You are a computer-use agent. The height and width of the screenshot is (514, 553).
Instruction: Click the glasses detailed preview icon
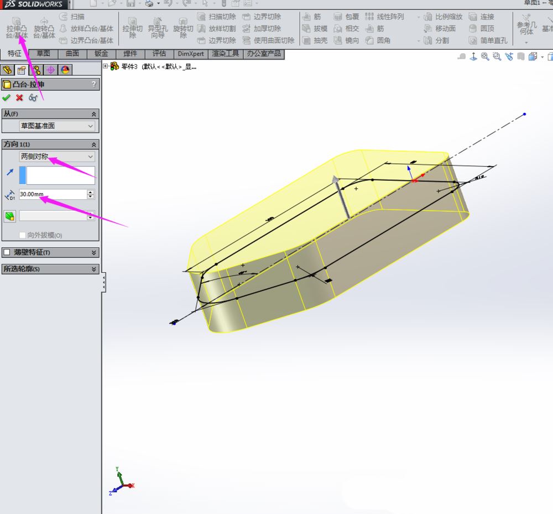(33, 97)
